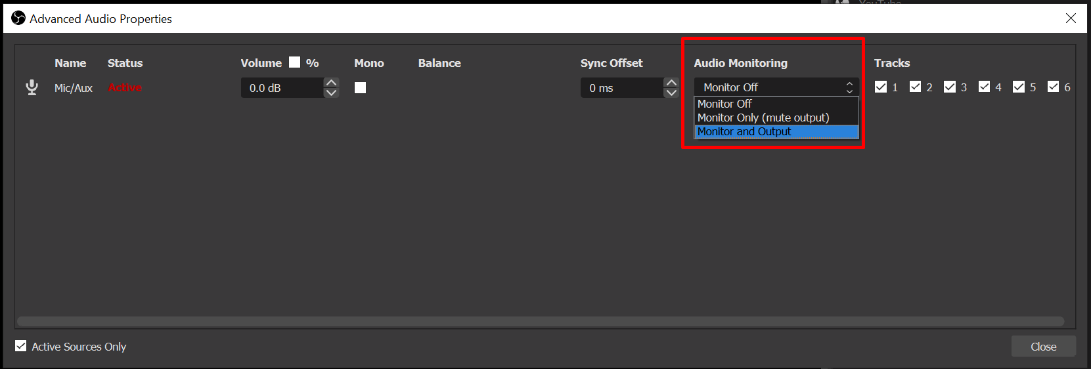
Task: Click the Name column header
Action: (70, 63)
